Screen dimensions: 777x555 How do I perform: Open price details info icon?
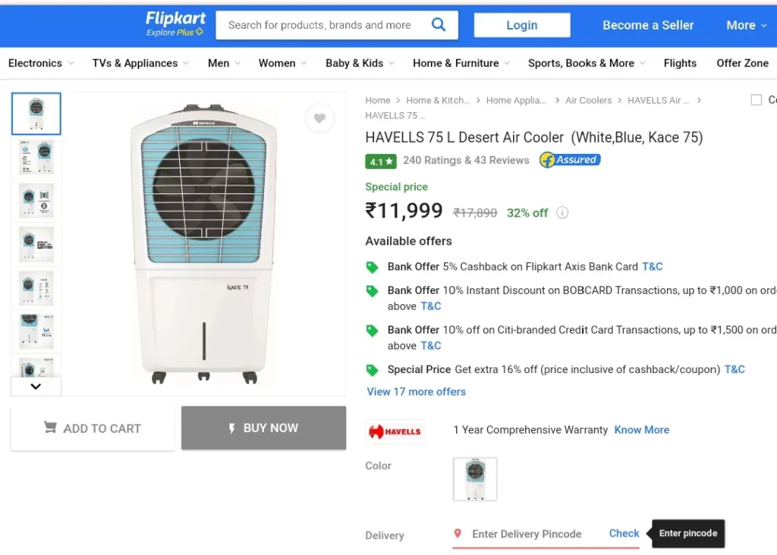click(x=562, y=213)
